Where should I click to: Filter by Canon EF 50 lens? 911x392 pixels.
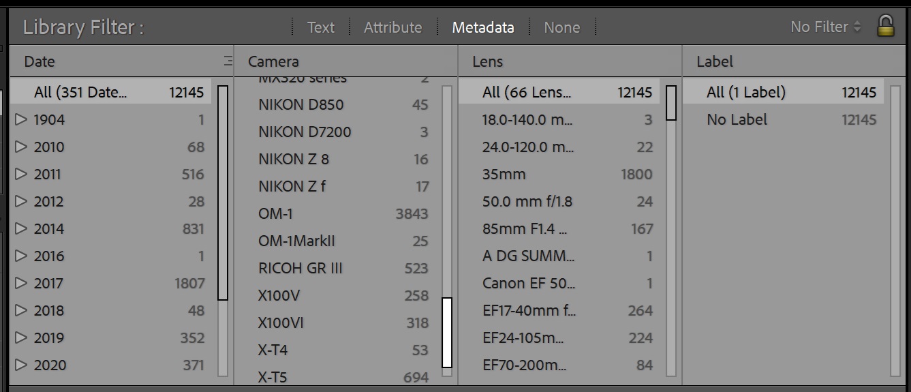[x=559, y=283]
